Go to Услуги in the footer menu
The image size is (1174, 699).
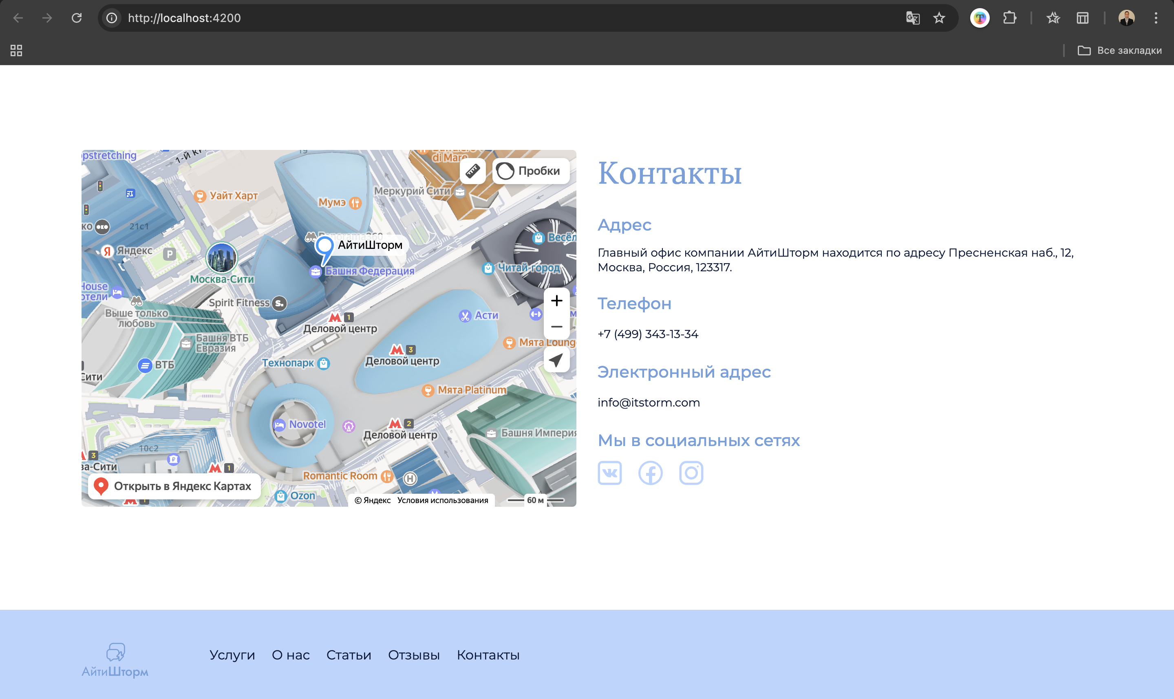click(232, 655)
